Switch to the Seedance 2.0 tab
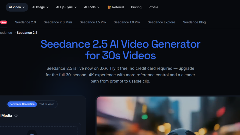This screenshot has height=135, width=240. [26, 22]
